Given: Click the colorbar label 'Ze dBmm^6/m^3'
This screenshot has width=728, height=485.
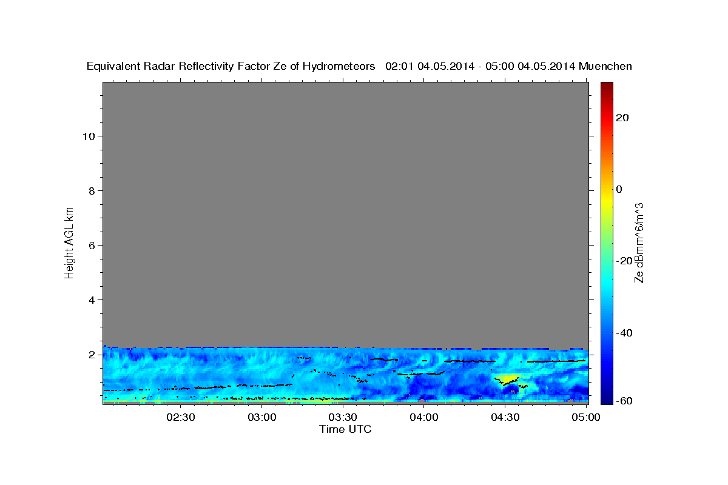Looking at the screenshot, I should pyautogui.click(x=639, y=242).
